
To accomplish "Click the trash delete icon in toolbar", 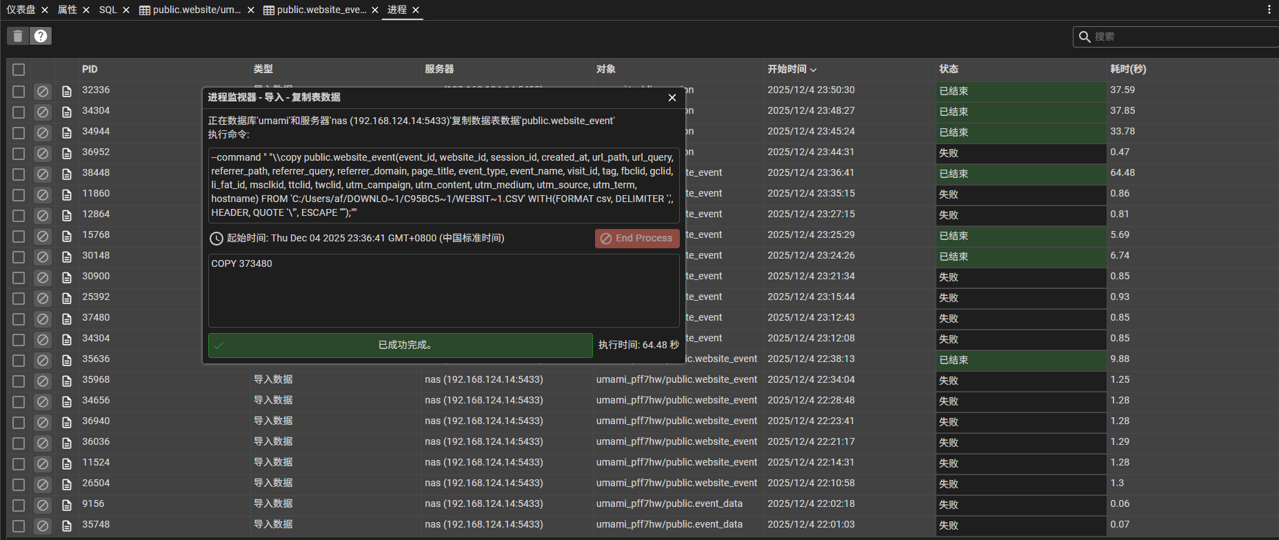I will (18, 36).
